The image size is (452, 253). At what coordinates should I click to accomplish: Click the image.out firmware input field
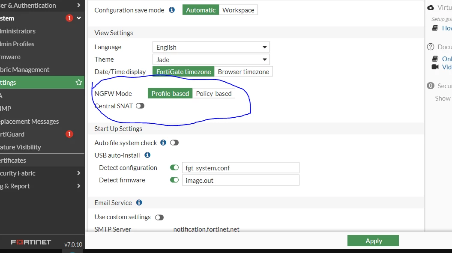[x=241, y=180]
